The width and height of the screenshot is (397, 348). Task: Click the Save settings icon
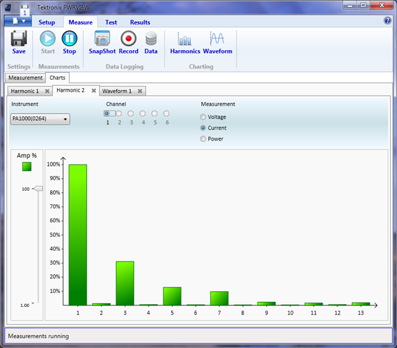[19, 42]
